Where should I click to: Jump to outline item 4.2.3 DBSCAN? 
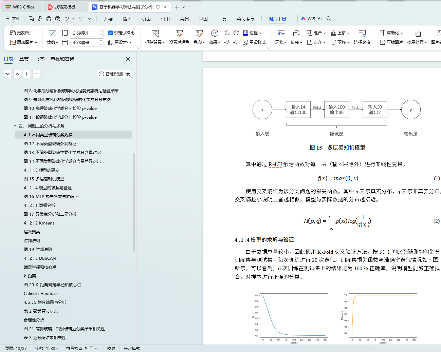40,258
